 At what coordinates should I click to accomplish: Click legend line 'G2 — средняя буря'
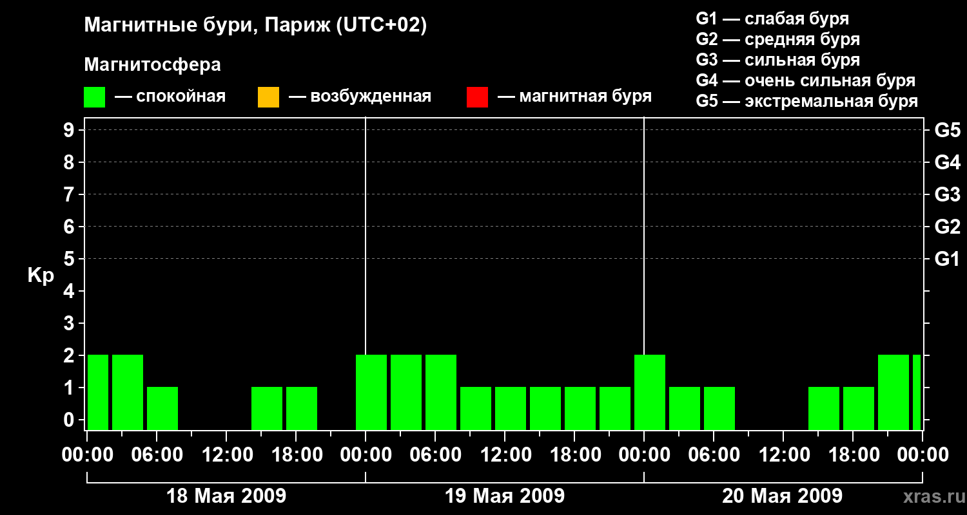pos(777,39)
